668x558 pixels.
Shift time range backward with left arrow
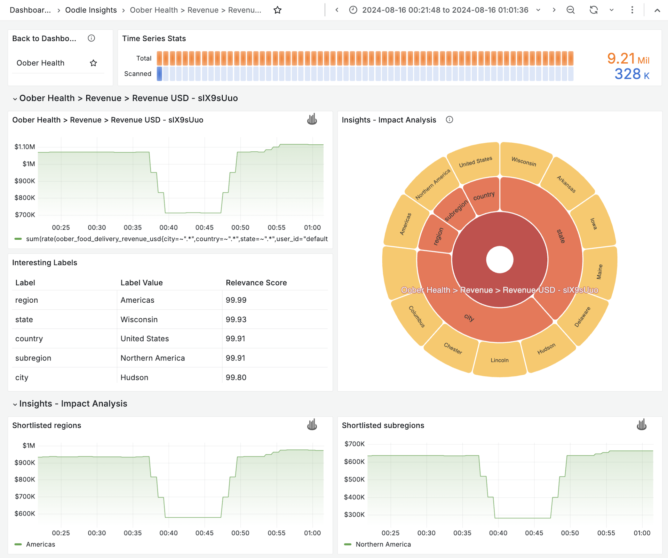(x=337, y=10)
